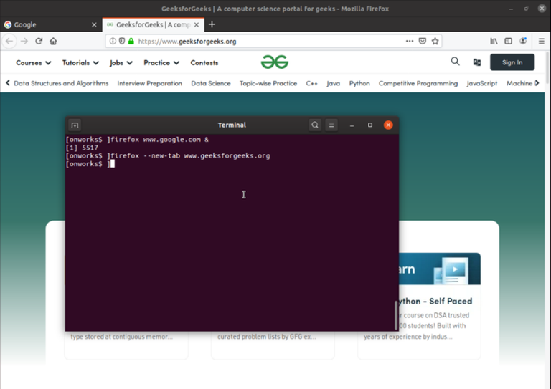The image size is (551, 389).
Task: Click the Terminal window scrollbar
Action: click(396, 315)
